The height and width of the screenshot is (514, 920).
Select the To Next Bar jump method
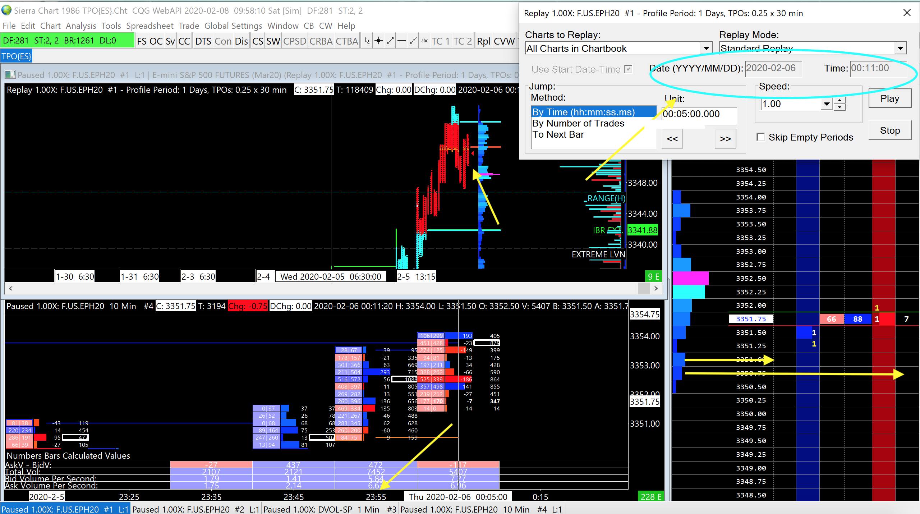click(x=558, y=134)
